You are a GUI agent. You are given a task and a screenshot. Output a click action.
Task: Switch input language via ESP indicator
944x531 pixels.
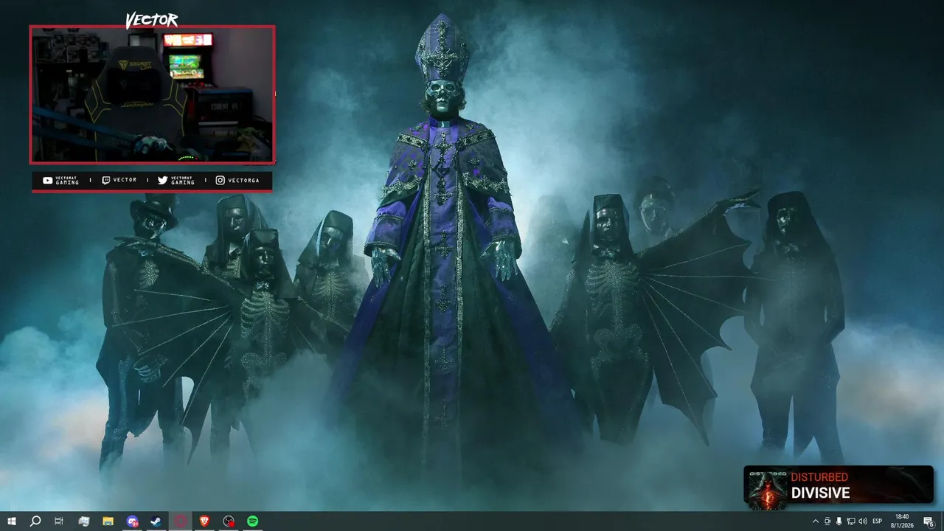coord(878,521)
